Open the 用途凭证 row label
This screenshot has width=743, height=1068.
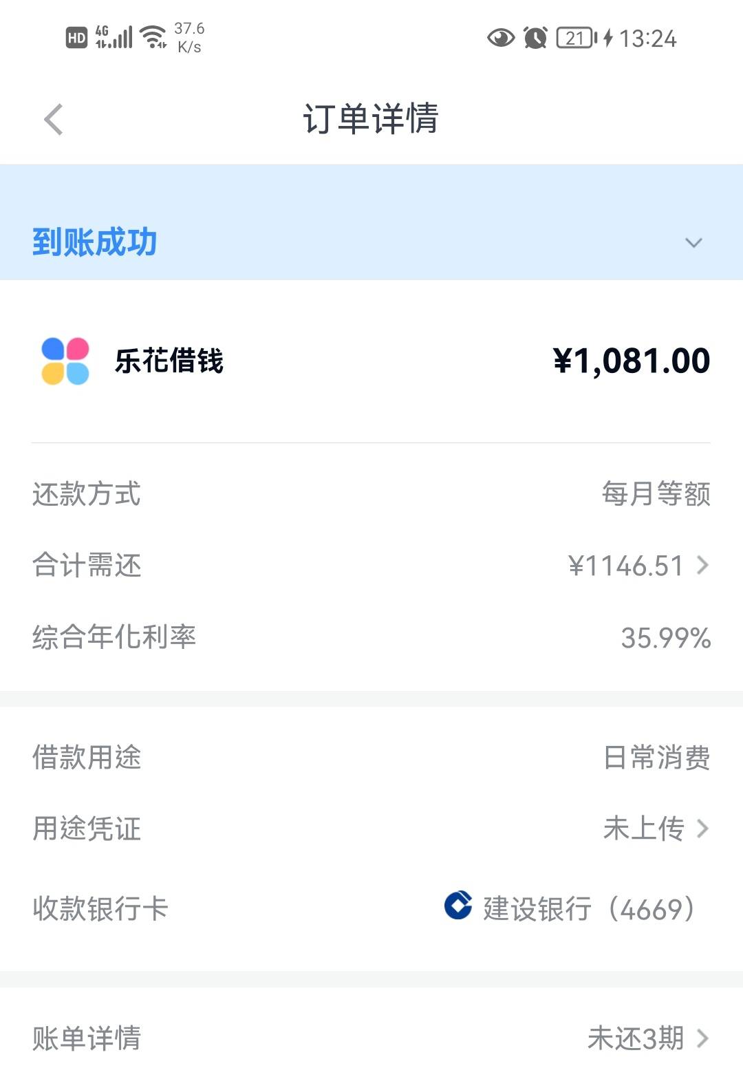(87, 829)
